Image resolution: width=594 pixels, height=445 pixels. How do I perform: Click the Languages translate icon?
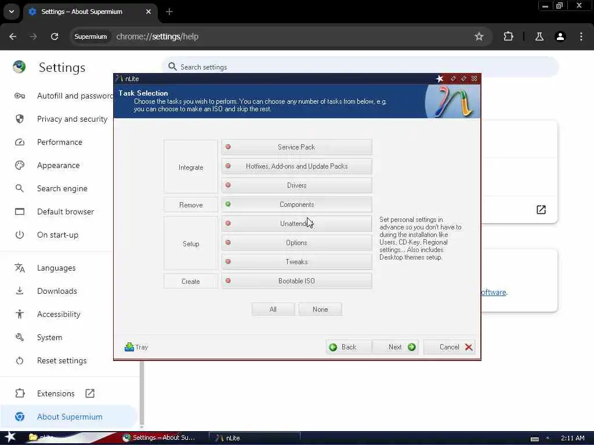pyautogui.click(x=20, y=268)
